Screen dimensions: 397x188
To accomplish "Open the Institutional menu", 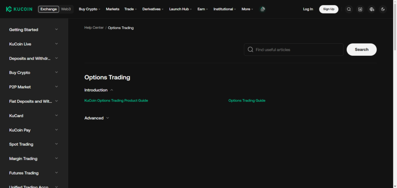I will pos(224,9).
